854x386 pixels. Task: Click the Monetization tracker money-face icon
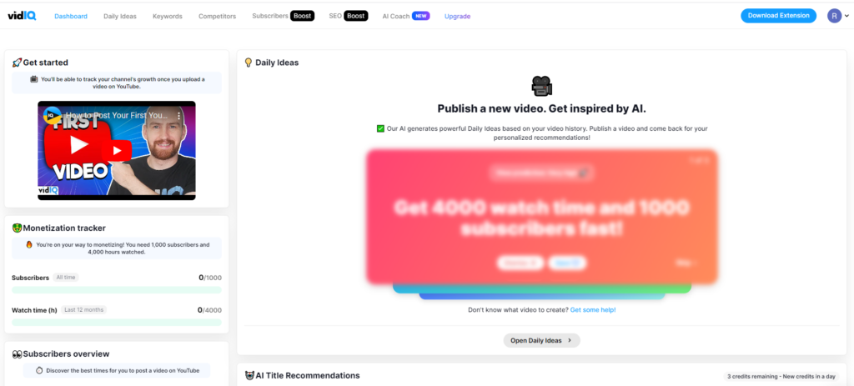(17, 228)
